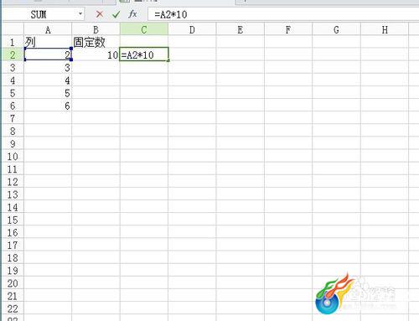Select column B header
The image size is (419, 321).
point(96,29)
